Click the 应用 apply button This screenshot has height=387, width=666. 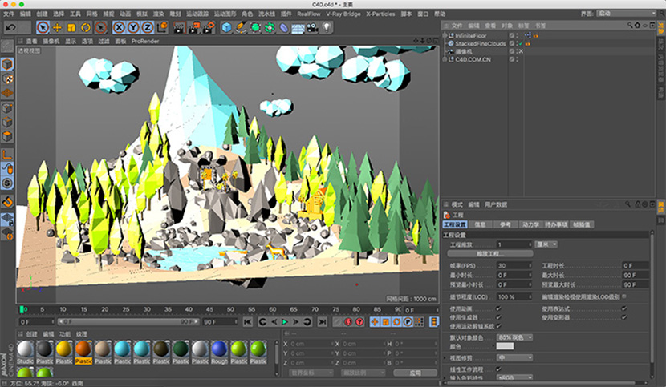coord(415,373)
